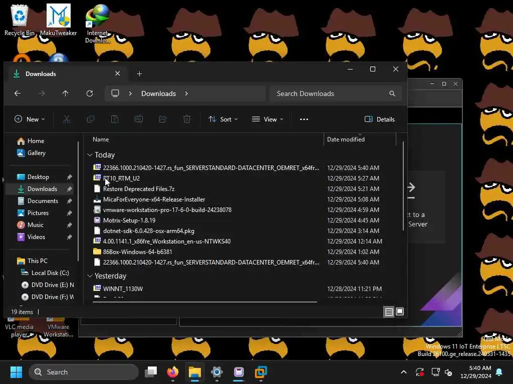Open Videos in navigation pane
This screenshot has width=513, height=384.
click(x=36, y=237)
